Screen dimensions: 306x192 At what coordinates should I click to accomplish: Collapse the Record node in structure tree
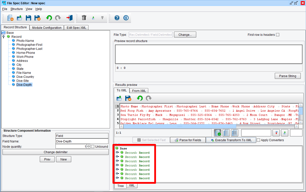click(3, 37)
